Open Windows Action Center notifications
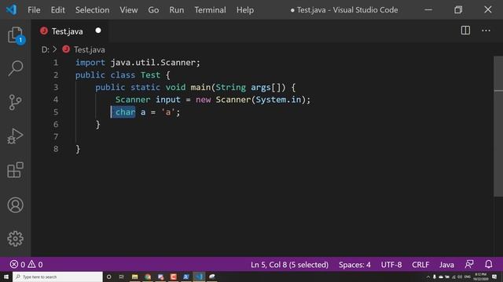 pos(494,277)
